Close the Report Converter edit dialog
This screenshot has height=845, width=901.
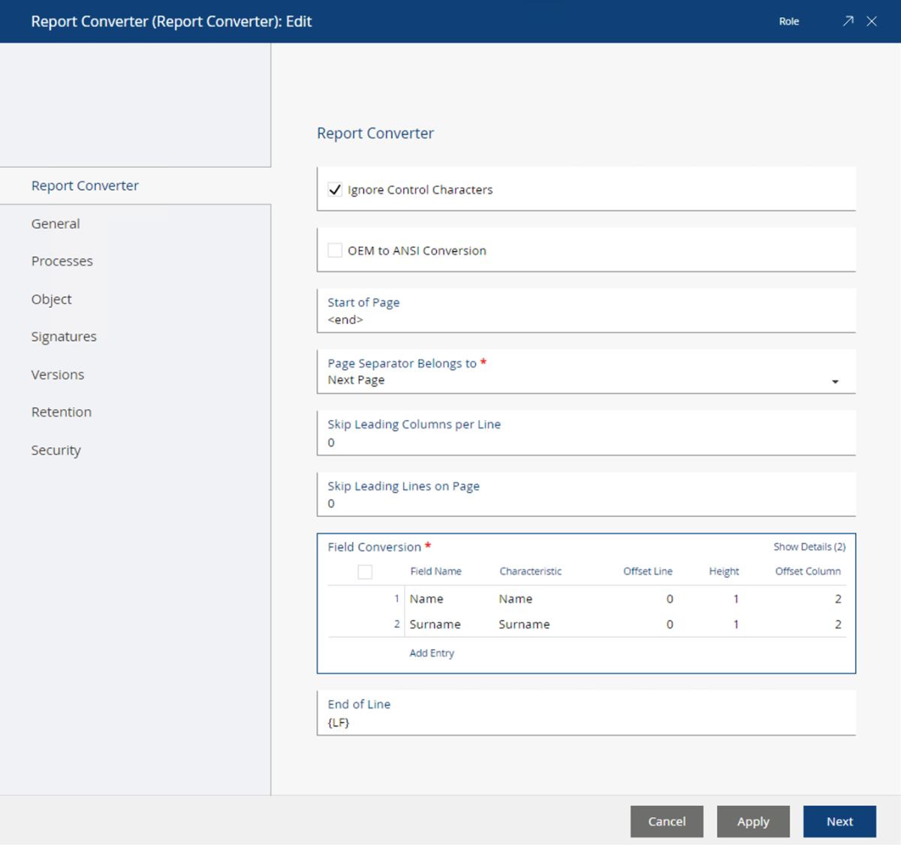coord(872,21)
